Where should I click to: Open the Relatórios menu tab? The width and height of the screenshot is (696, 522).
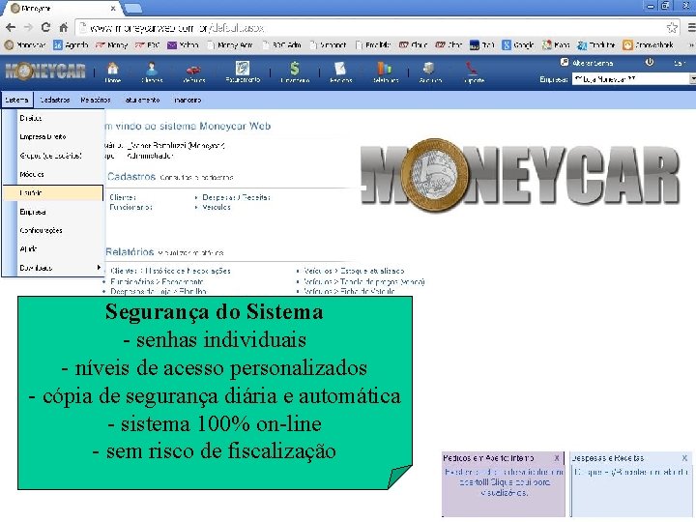coord(96,100)
